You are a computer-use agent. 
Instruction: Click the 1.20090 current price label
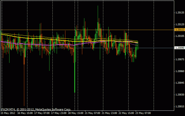click(180, 48)
